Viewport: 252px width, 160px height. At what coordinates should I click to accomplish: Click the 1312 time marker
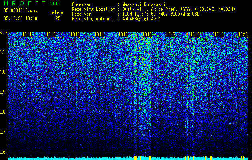(51, 34)
